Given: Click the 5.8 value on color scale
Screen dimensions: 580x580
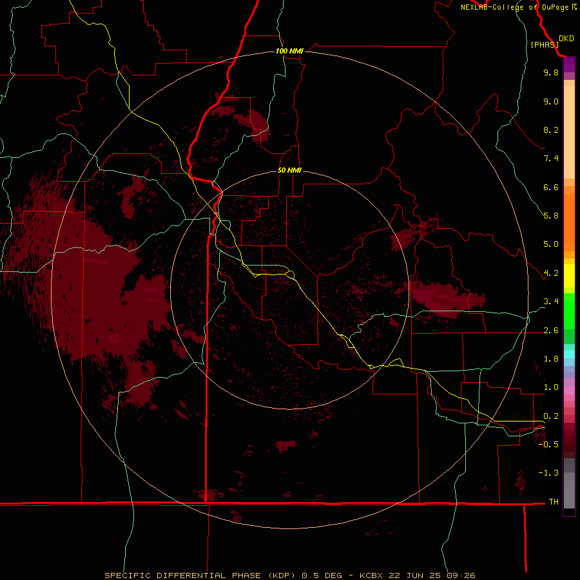Looking at the screenshot, I should click(x=551, y=216).
